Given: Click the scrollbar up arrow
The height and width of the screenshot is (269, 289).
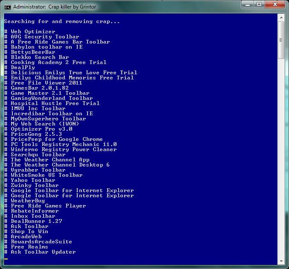Looking at the screenshot, I should point(281,18).
